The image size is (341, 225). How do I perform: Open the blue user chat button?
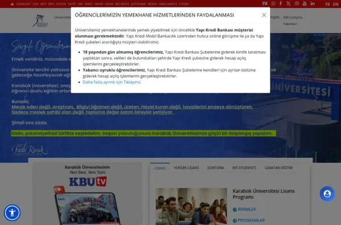coord(327,194)
